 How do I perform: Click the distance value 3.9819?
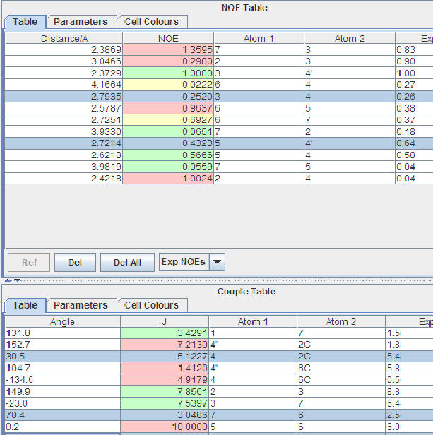coord(64,167)
